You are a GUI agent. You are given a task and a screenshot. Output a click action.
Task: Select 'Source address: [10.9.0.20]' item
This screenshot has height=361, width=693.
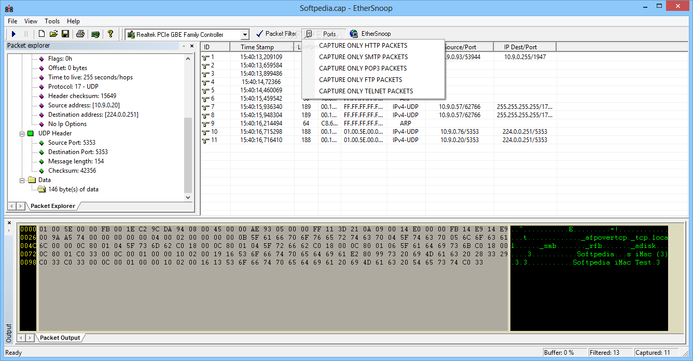tap(84, 105)
